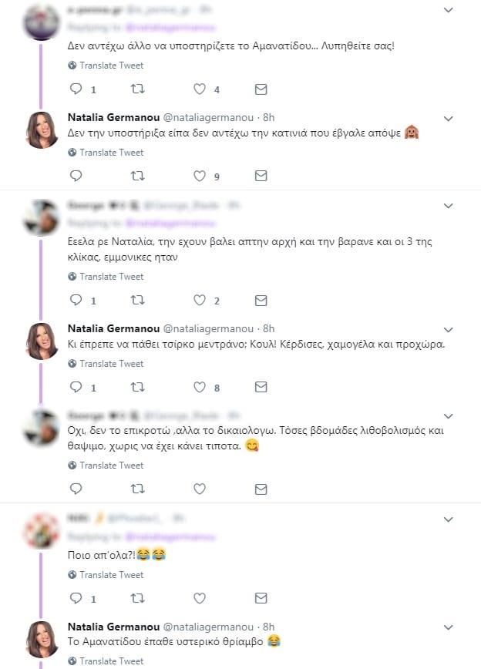Like the tweet with 4 likes
The width and height of the screenshot is (481, 669).
click(200, 89)
